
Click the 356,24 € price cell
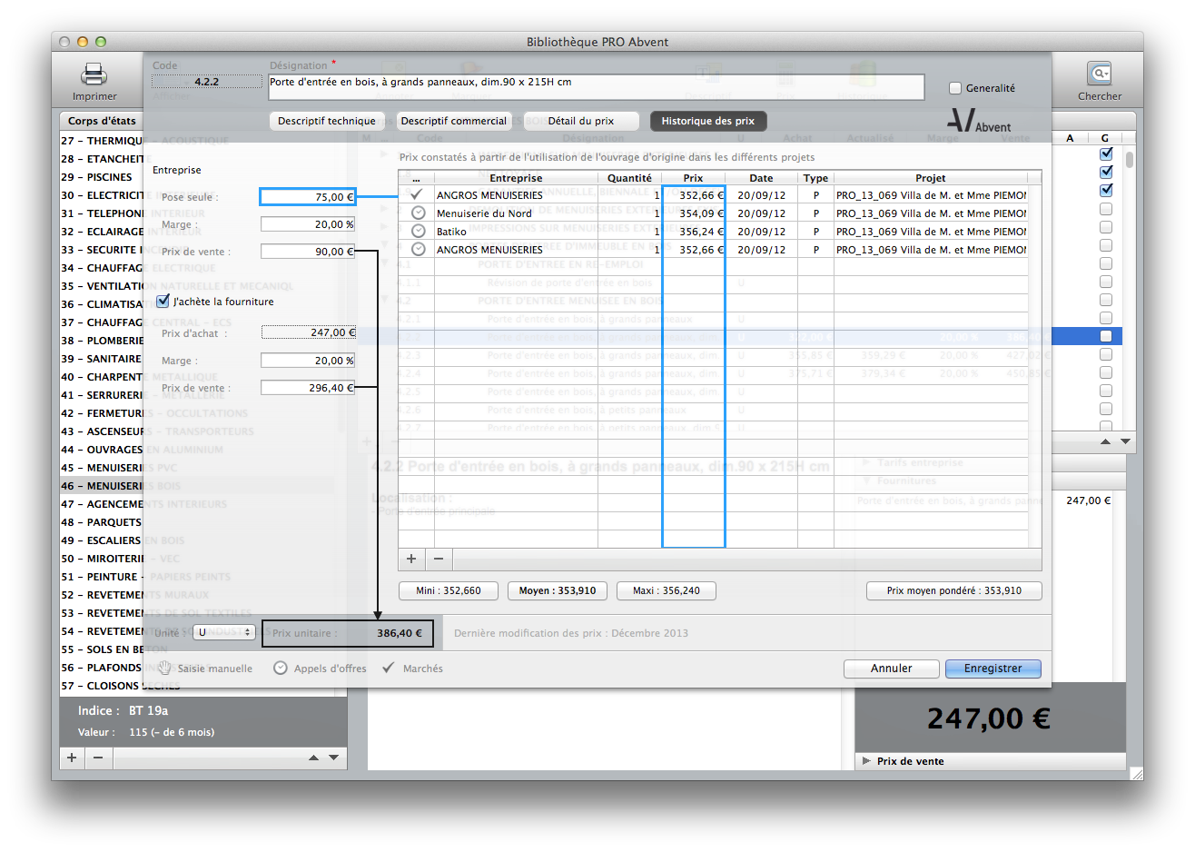coord(694,232)
